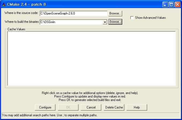
Task: Click the 'Cache Values' group label
Action: tap(16, 29)
